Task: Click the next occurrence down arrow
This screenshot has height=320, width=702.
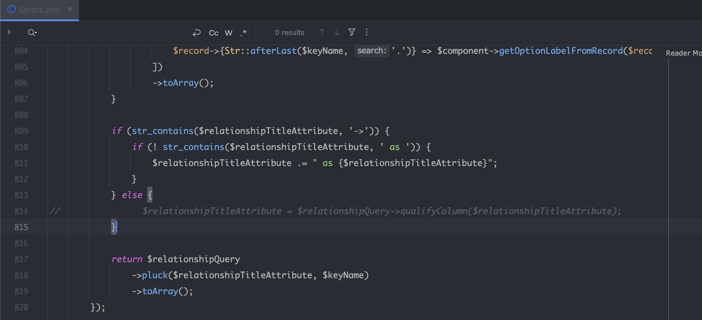Action: pos(337,32)
